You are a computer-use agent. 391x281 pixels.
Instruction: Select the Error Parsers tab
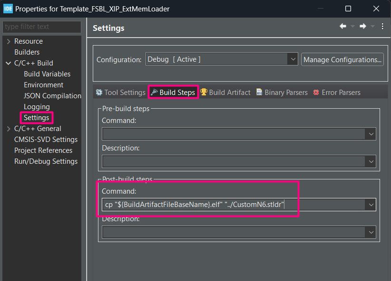click(x=336, y=93)
